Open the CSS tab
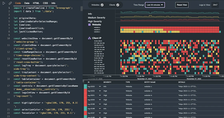Viewport: 224px width, 118px height. 45,3
